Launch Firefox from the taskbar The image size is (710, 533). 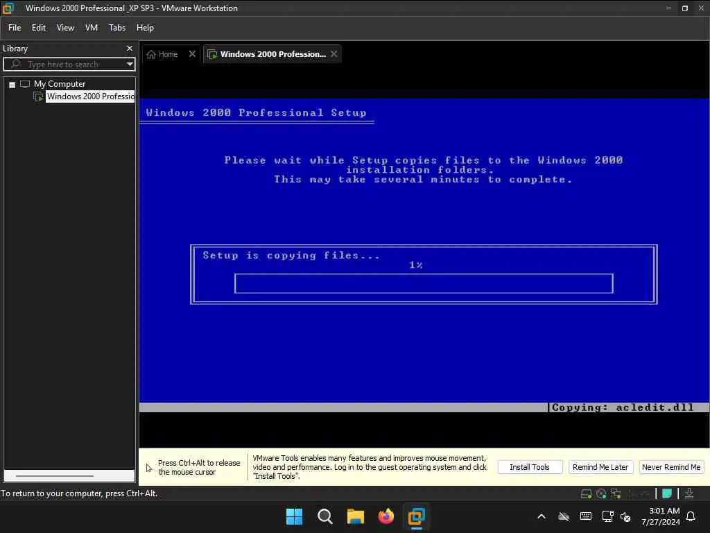tap(386, 516)
